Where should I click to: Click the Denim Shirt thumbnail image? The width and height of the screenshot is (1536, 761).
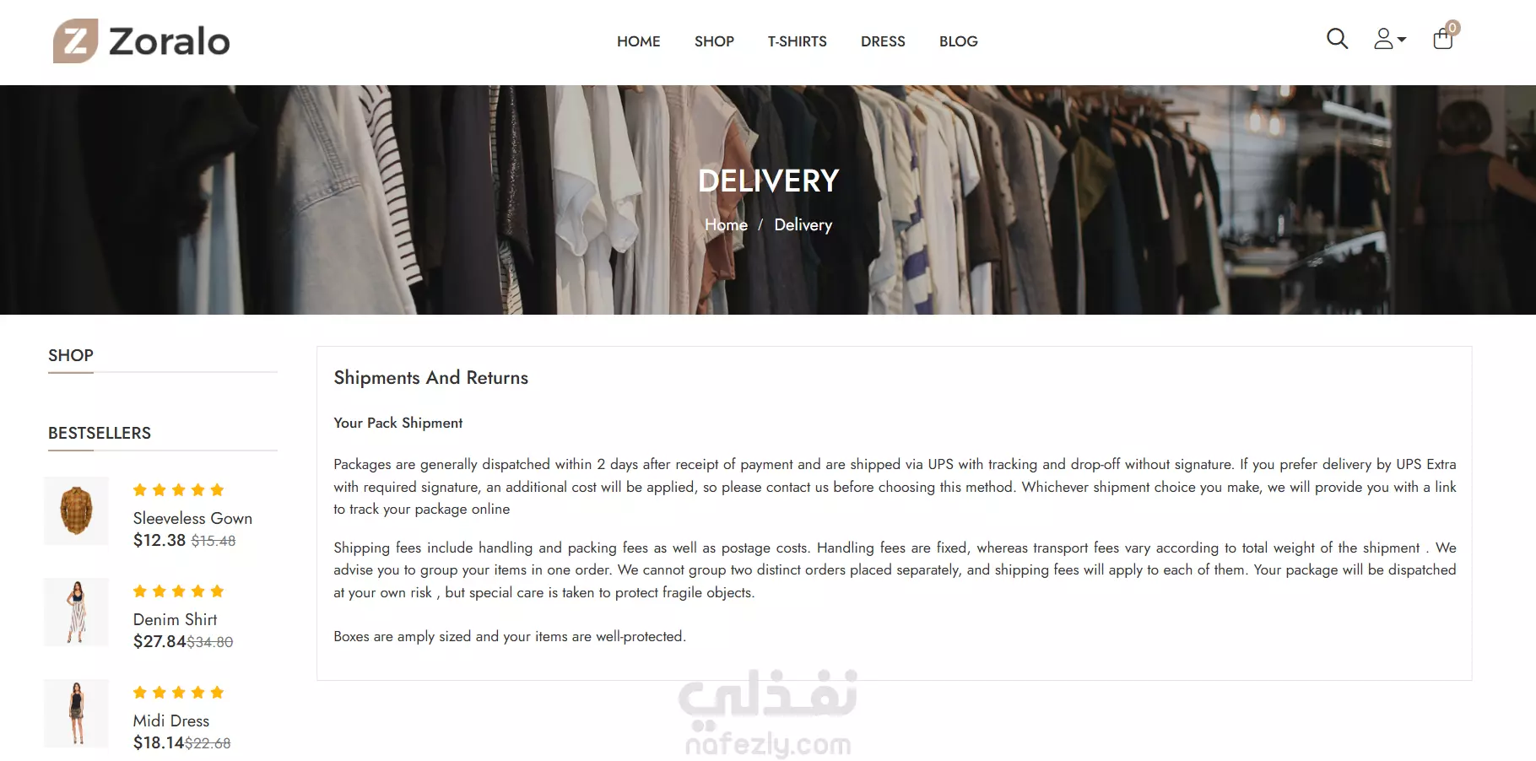[77, 612]
